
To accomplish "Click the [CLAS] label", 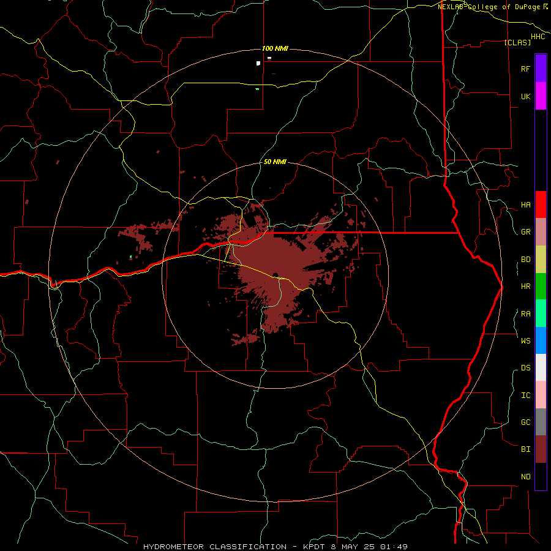I will coord(517,42).
